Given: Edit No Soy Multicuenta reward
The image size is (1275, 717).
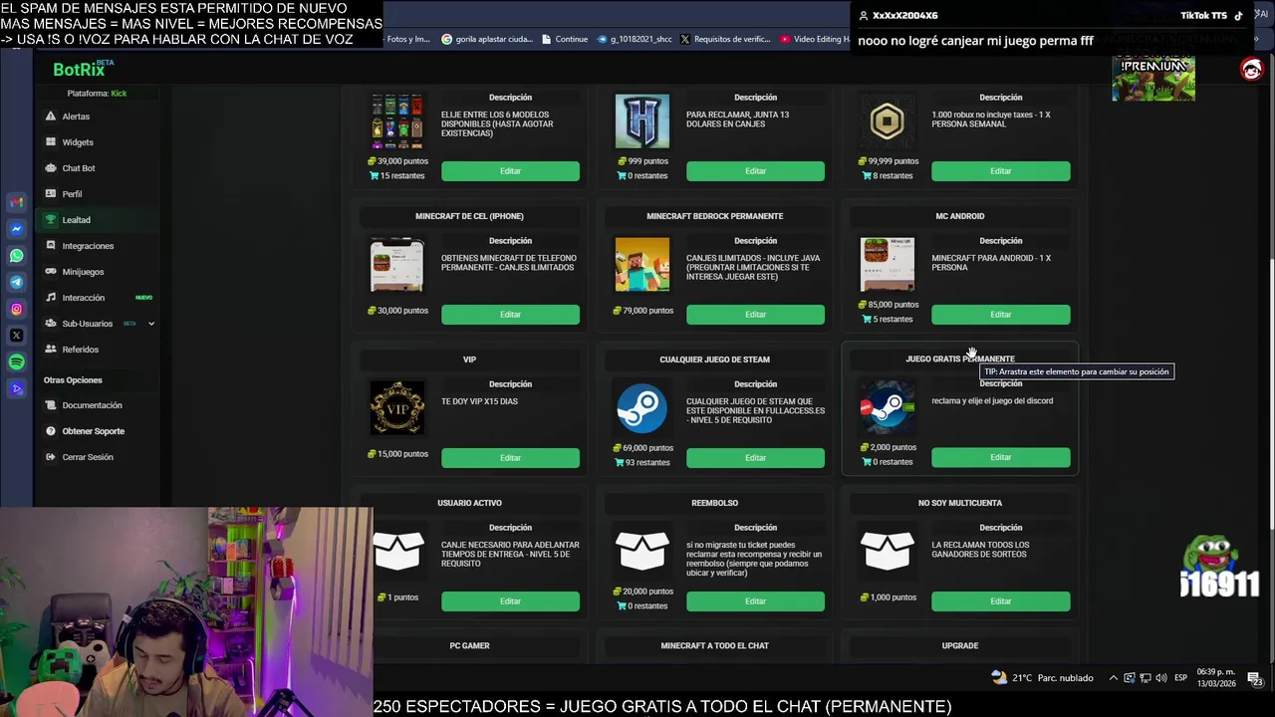Looking at the screenshot, I should pyautogui.click(x=1000, y=601).
